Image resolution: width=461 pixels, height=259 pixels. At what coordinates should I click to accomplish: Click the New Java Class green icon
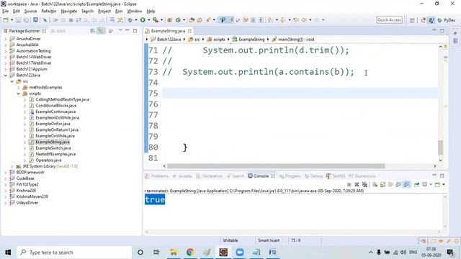click(x=178, y=20)
